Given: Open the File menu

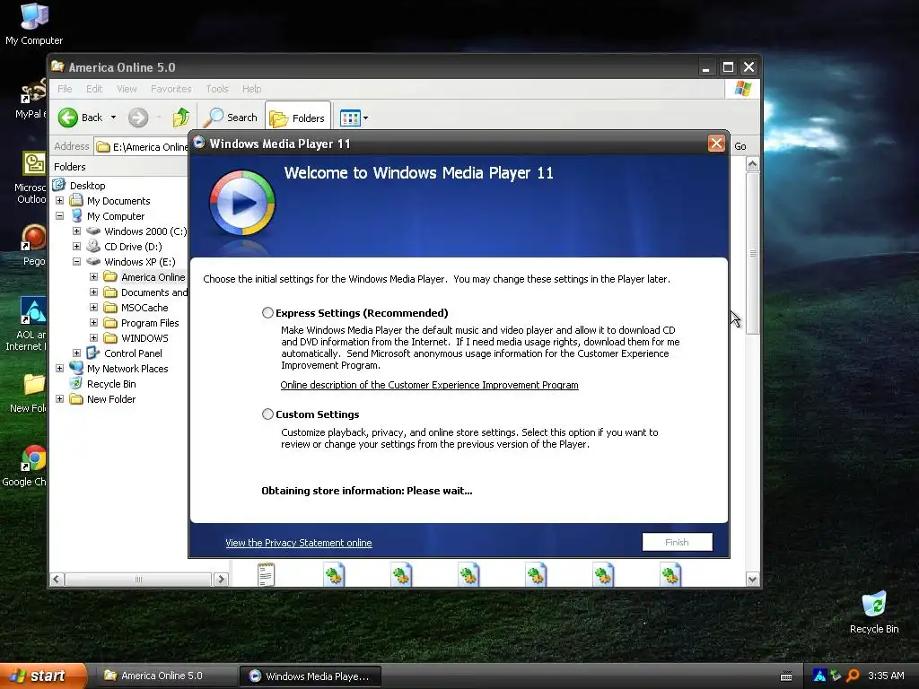Looking at the screenshot, I should (65, 89).
